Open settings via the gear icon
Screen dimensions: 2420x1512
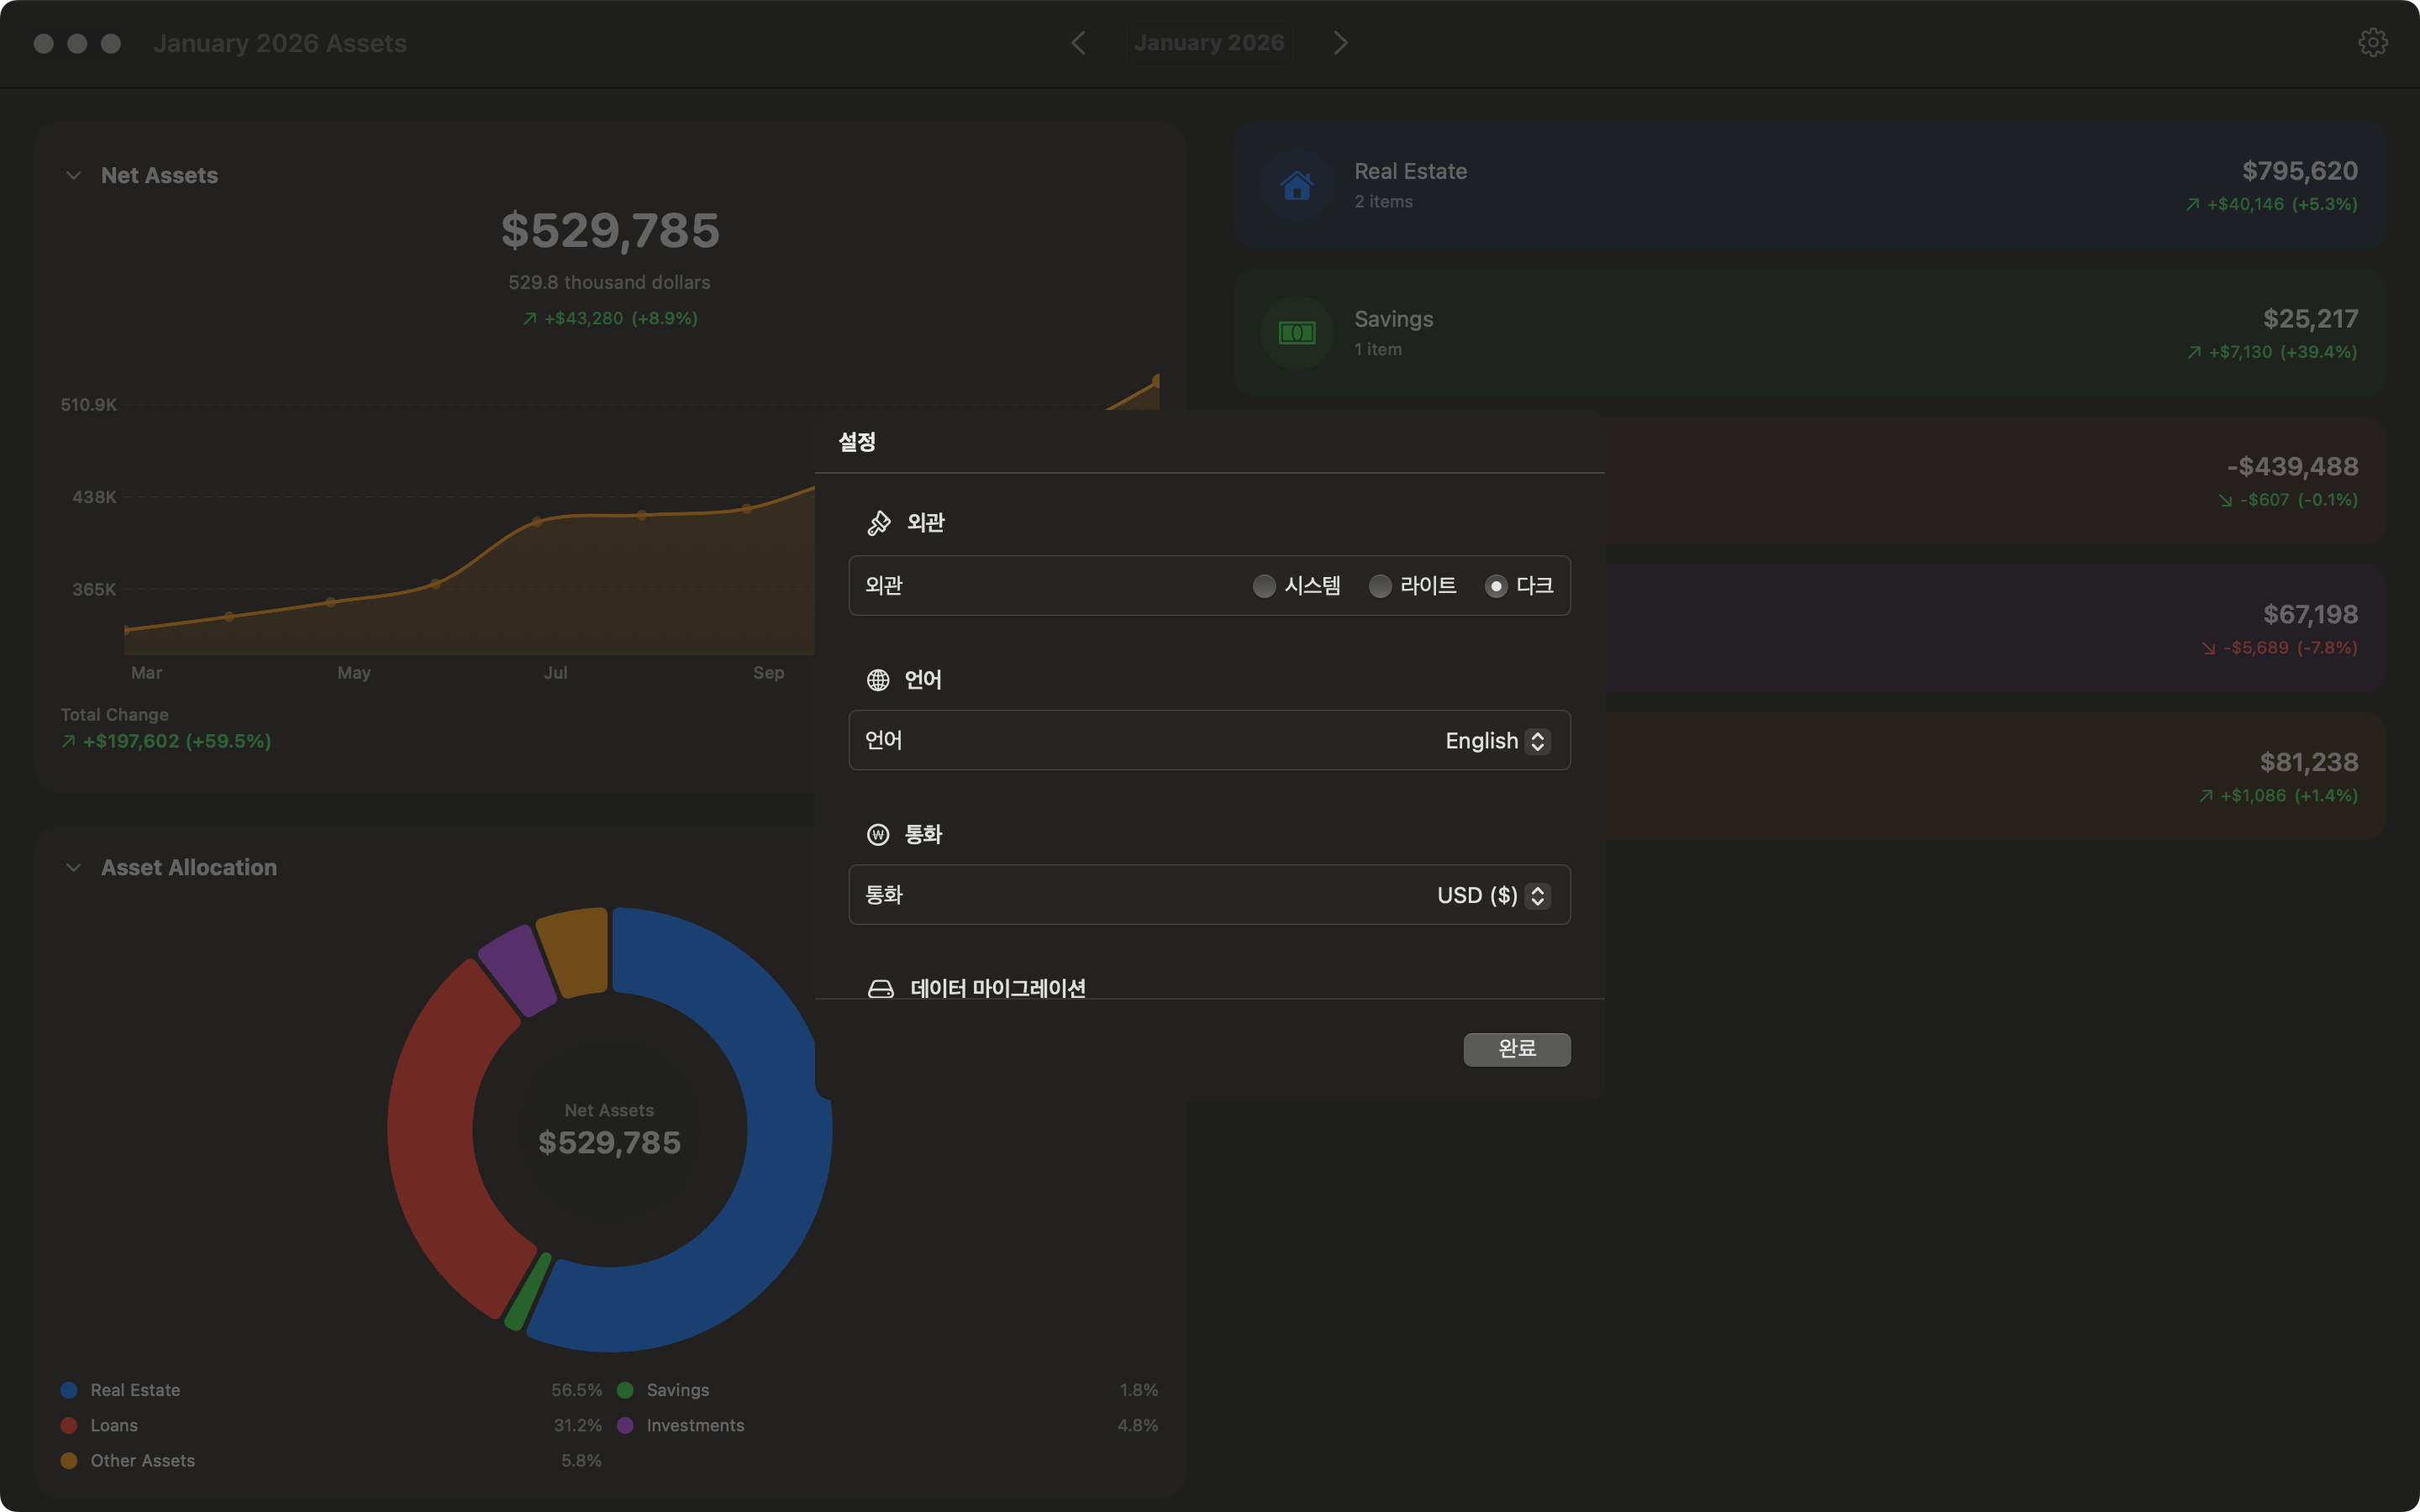point(2373,43)
